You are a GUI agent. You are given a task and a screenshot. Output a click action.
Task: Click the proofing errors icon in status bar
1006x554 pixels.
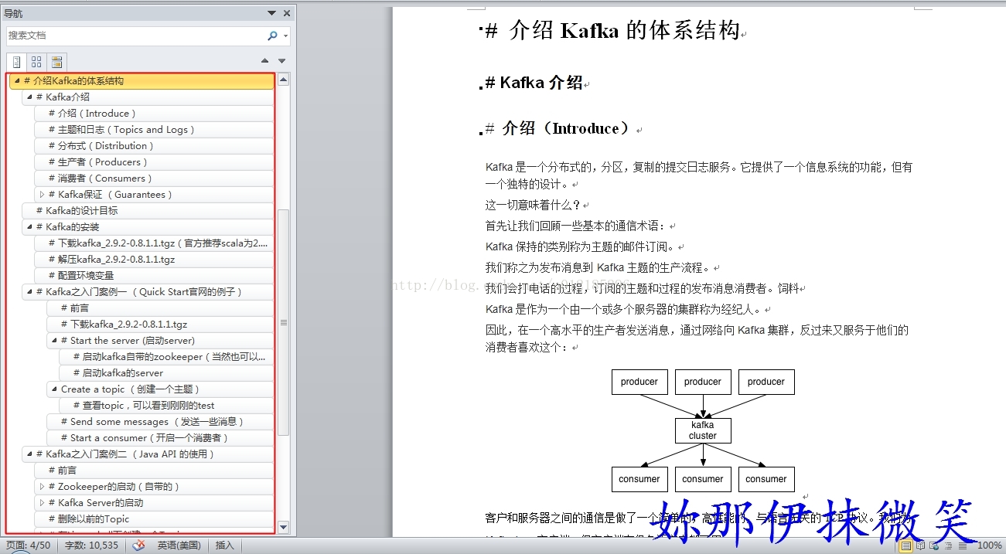coord(138,546)
